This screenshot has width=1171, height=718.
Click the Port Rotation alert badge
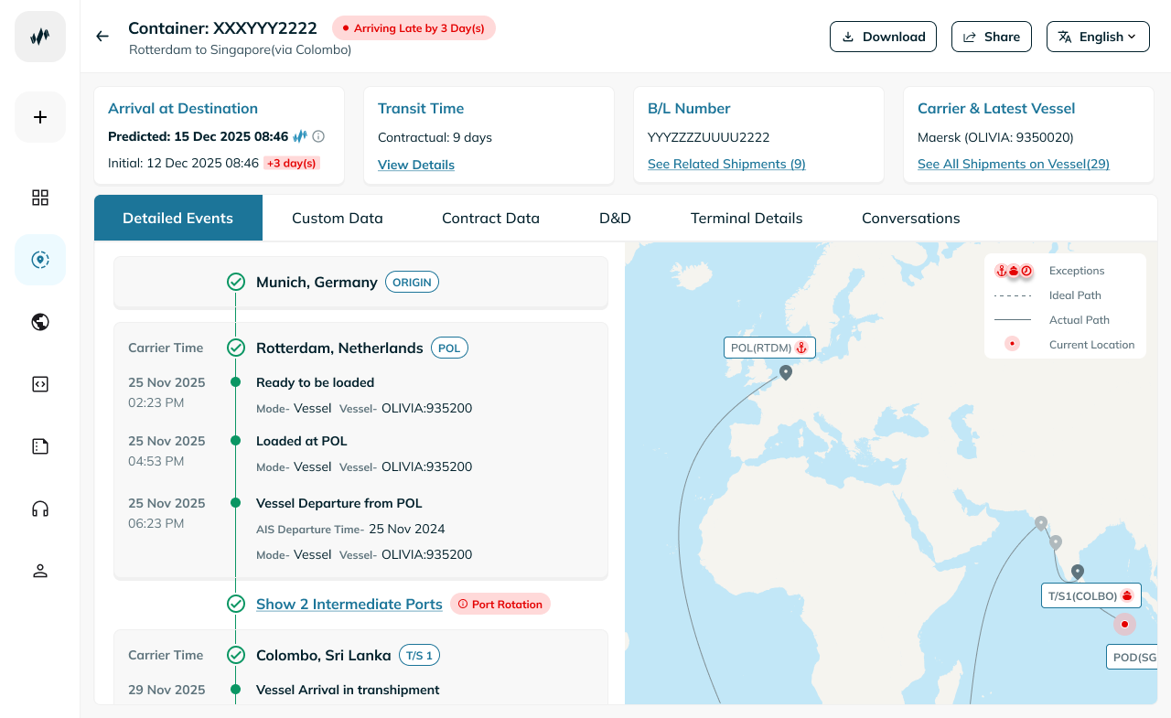click(x=500, y=604)
